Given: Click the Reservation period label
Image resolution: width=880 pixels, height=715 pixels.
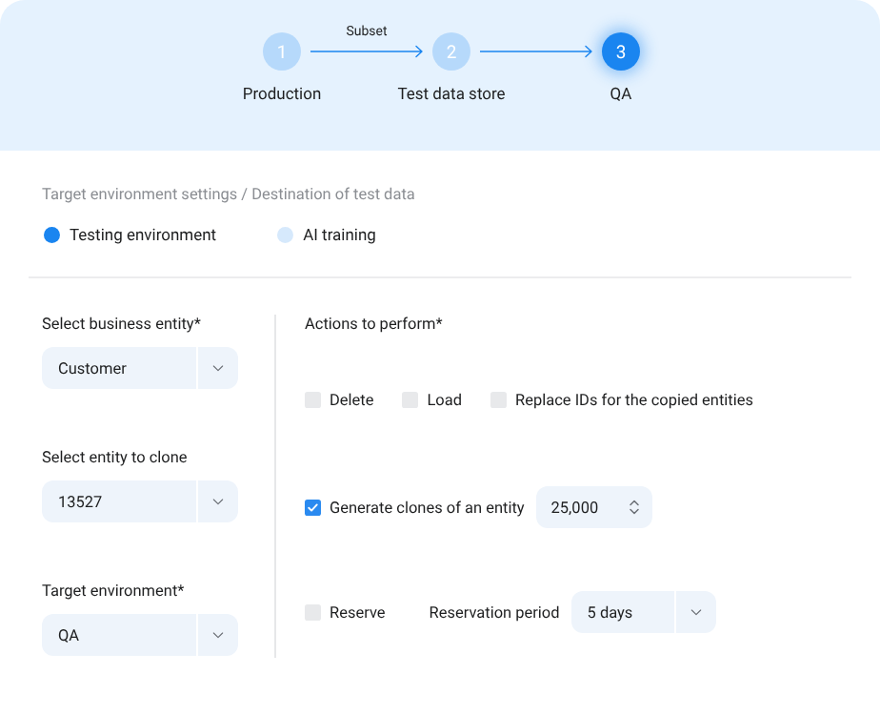Looking at the screenshot, I should click(x=494, y=612).
